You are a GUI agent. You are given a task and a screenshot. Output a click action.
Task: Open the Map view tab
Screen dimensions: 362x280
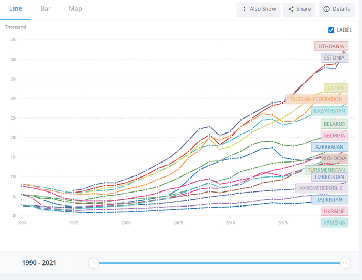pyautogui.click(x=76, y=9)
